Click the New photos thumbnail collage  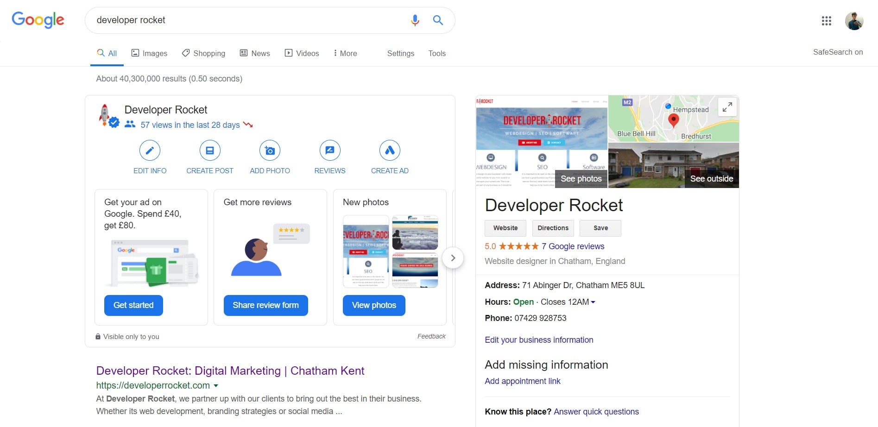tap(391, 251)
